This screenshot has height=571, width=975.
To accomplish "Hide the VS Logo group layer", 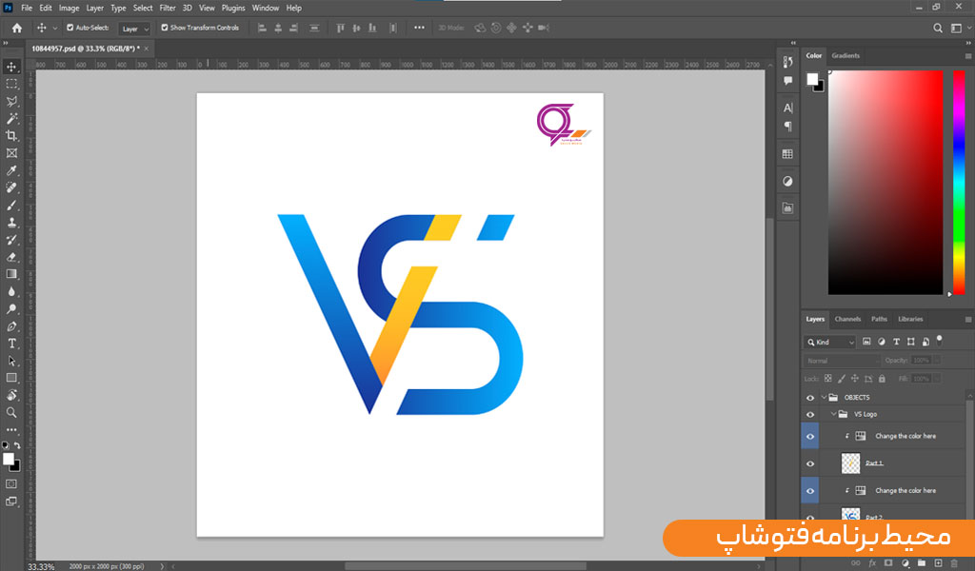I will click(809, 414).
